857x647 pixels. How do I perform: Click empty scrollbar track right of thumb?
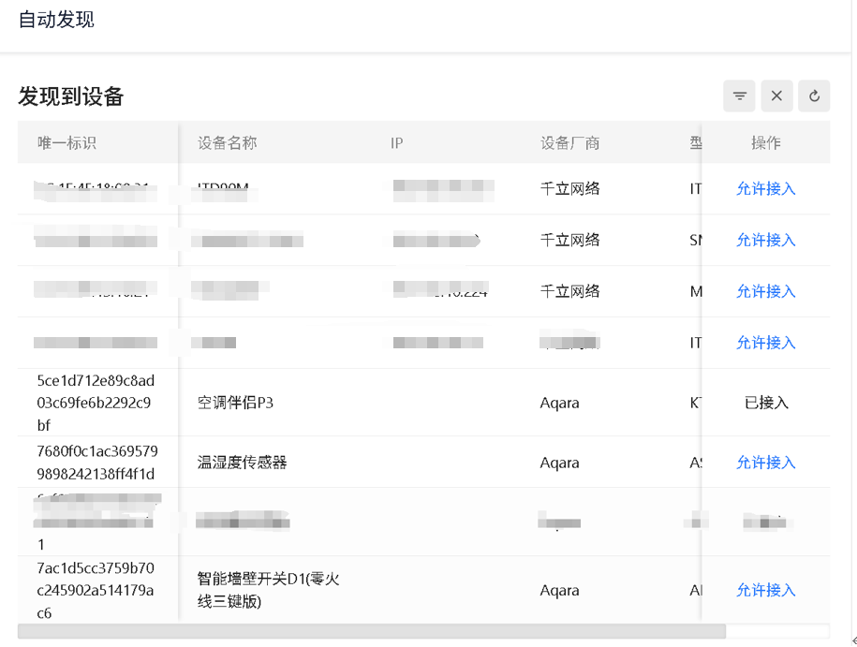click(x=777, y=632)
